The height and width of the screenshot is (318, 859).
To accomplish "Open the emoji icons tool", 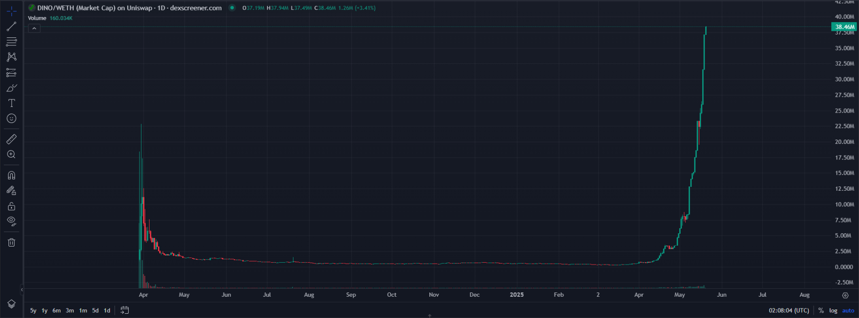I will pyautogui.click(x=11, y=119).
